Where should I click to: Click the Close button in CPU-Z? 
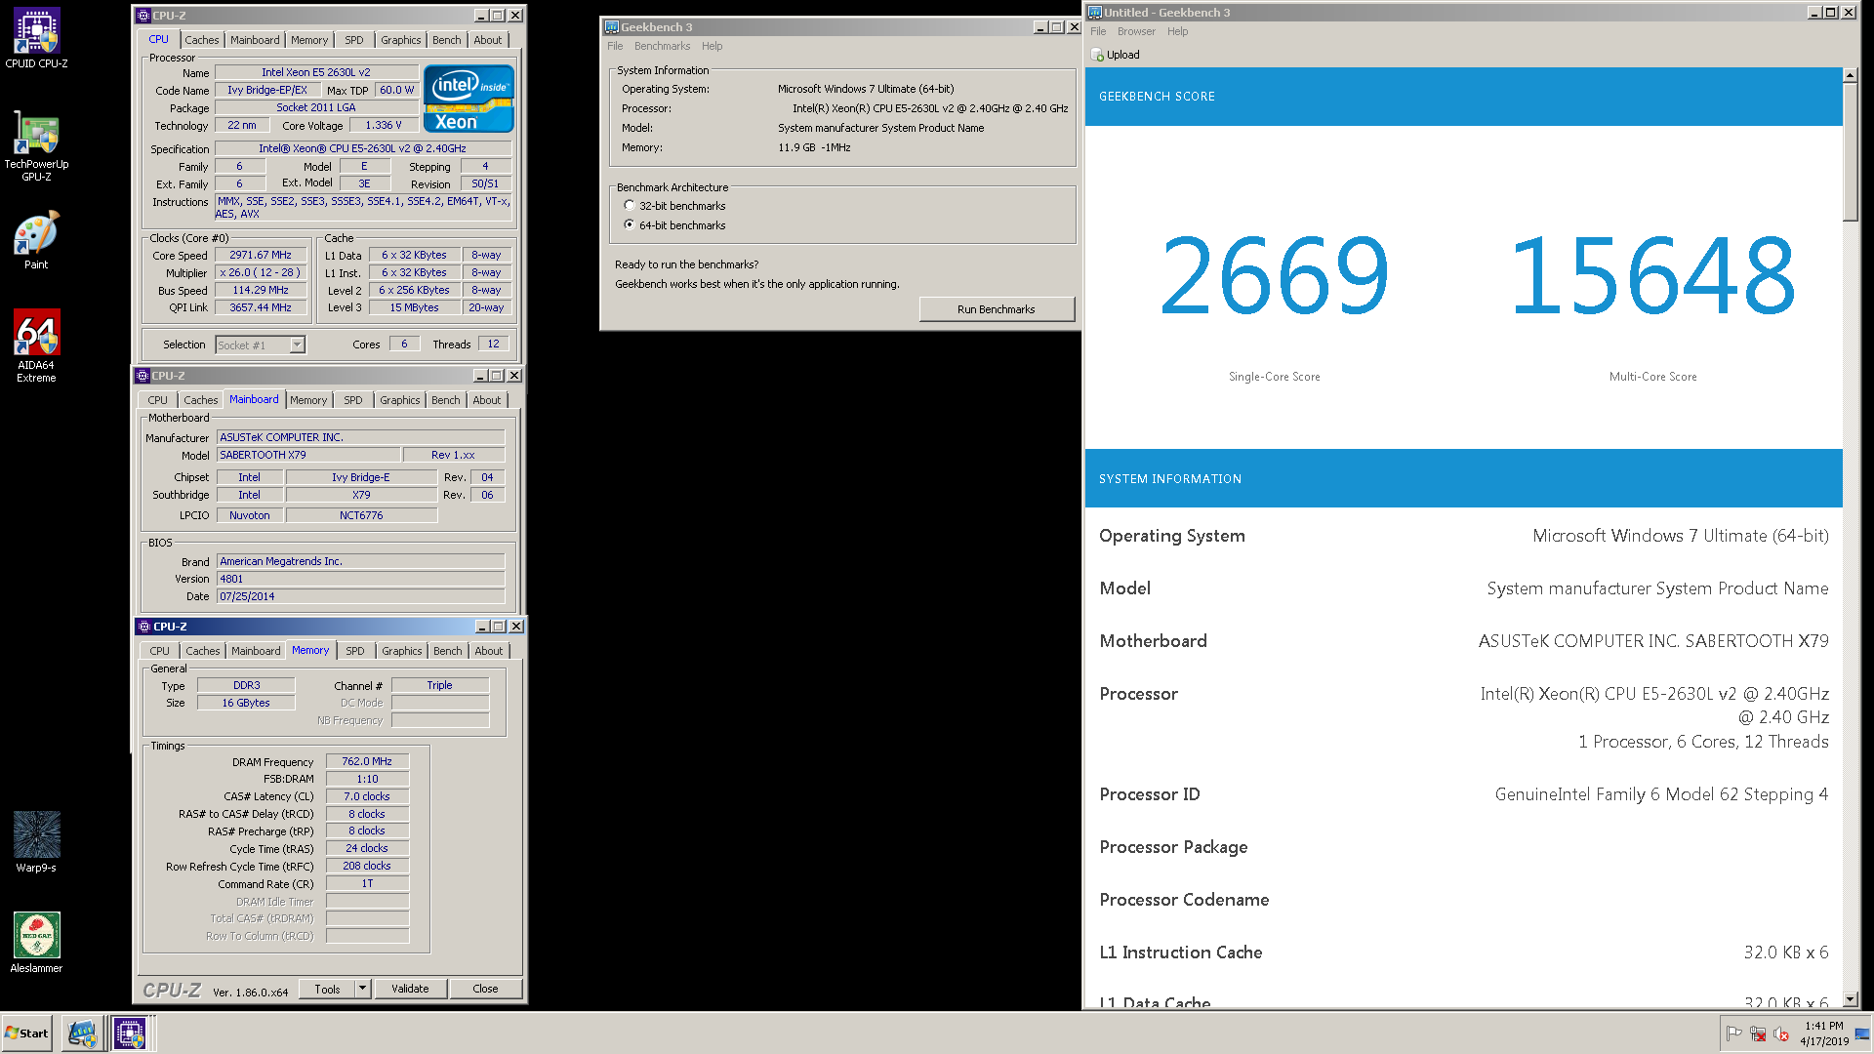485,989
